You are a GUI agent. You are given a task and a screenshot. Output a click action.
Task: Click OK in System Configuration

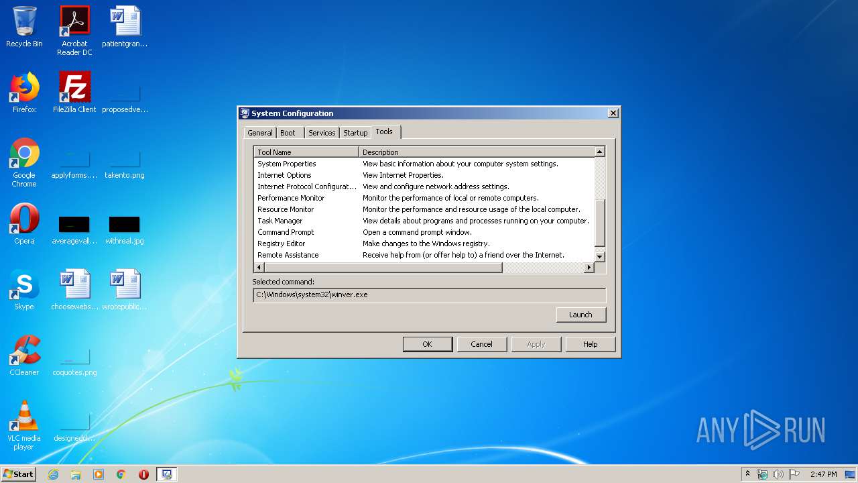(x=428, y=344)
